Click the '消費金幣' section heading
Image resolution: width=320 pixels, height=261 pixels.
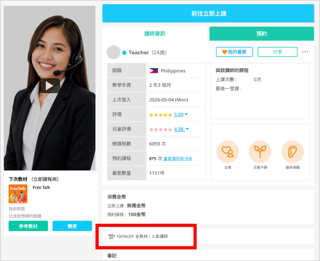click(x=117, y=197)
